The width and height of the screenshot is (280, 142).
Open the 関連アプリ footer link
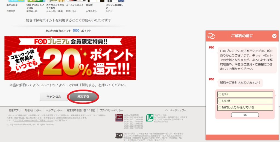[x=15, y=110]
